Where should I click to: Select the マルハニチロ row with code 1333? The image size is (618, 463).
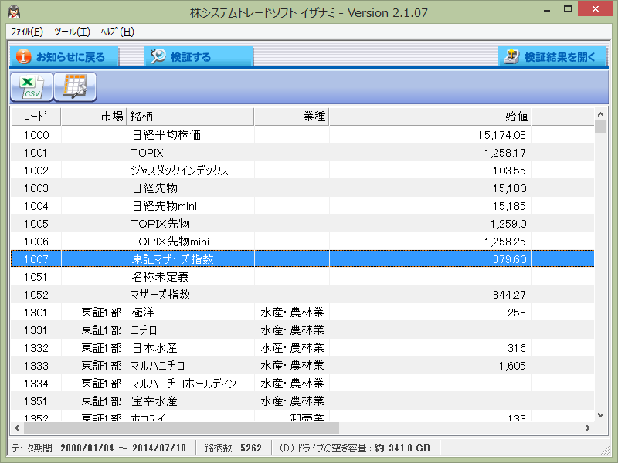tap(302, 365)
